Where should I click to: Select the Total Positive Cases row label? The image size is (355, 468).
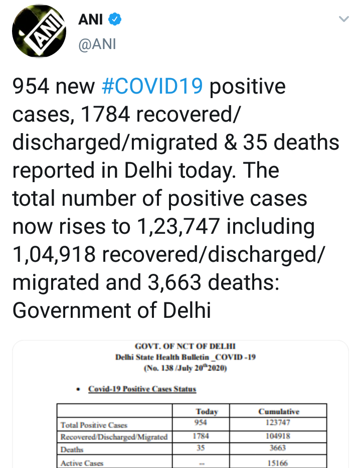(x=94, y=425)
